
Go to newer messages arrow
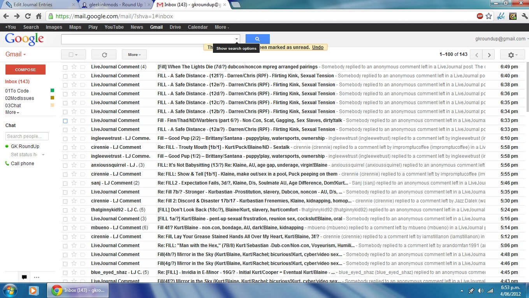tap(476, 55)
